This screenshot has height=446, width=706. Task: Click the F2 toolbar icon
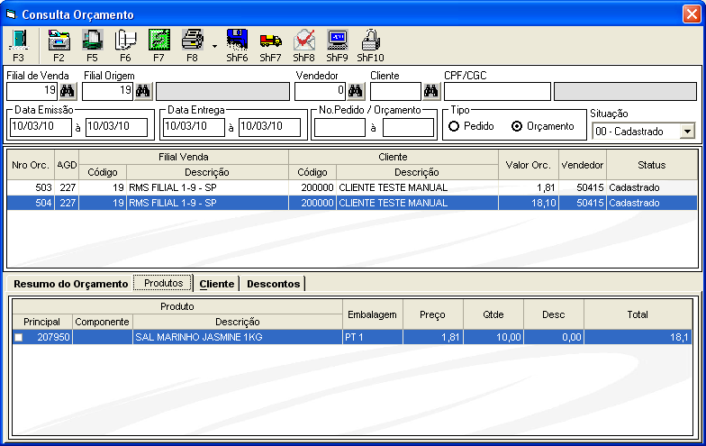[59, 41]
